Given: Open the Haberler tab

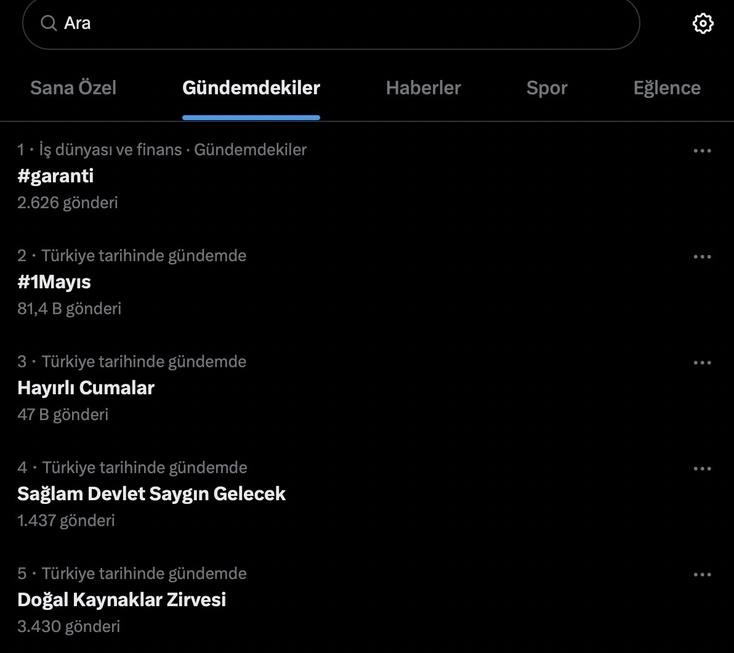Looking at the screenshot, I should pyautogui.click(x=423, y=87).
